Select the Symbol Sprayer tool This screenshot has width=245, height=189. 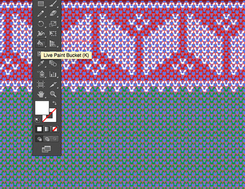point(41,74)
